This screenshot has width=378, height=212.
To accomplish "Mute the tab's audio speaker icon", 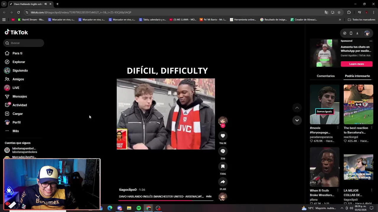I will 45,4.
